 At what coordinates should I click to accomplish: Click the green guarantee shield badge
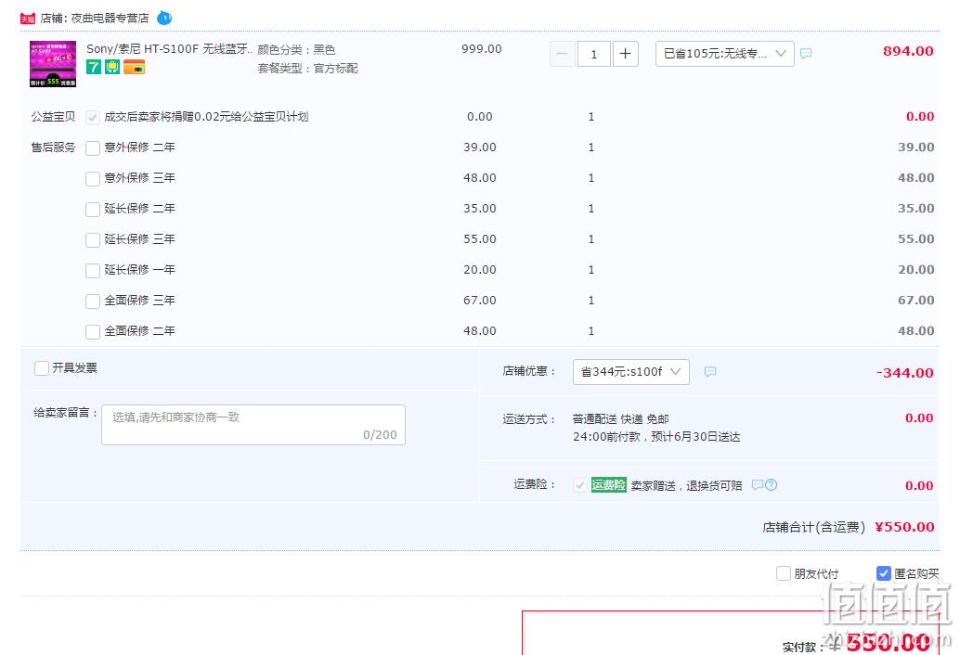pos(112,68)
